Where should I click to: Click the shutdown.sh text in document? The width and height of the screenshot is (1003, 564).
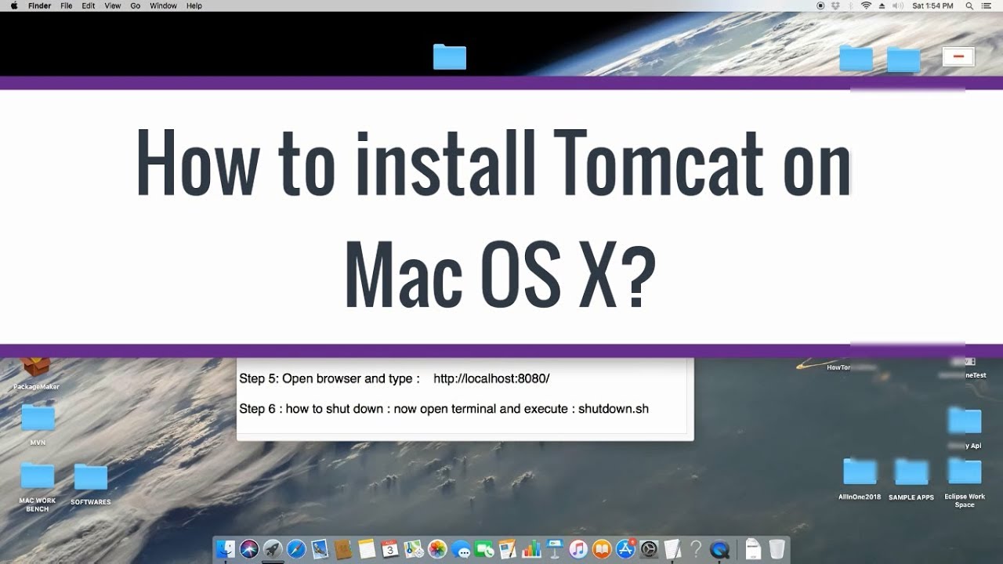coord(614,409)
